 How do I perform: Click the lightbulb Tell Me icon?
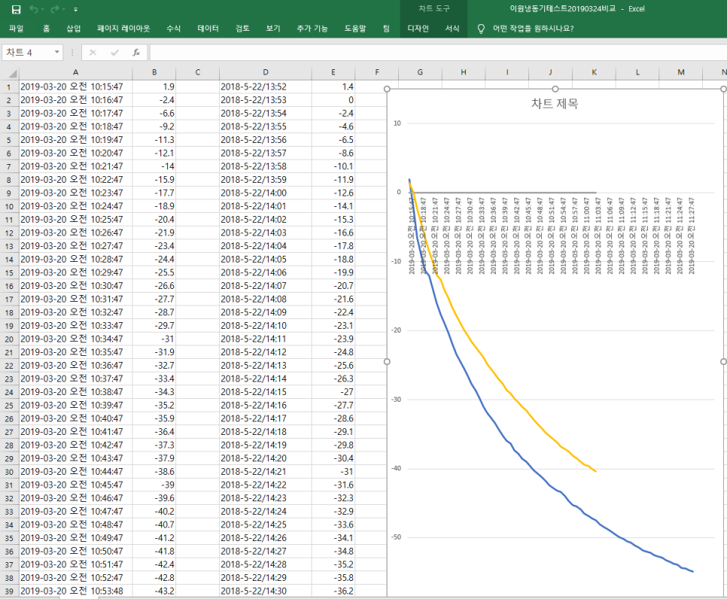tap(481, 29)
